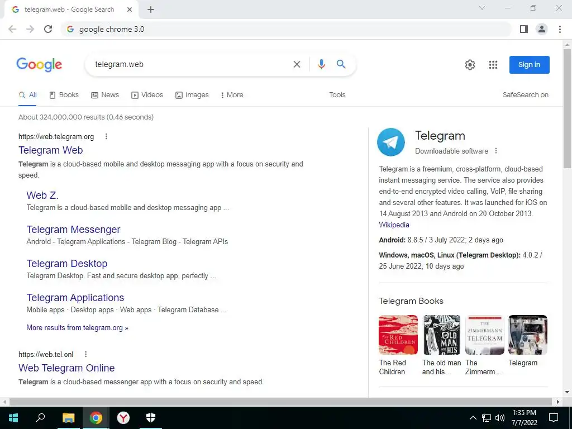Image resolution: width=572 pixels, height=429 pixels.
Task: Reload the page
Action: tap(48, 29)
